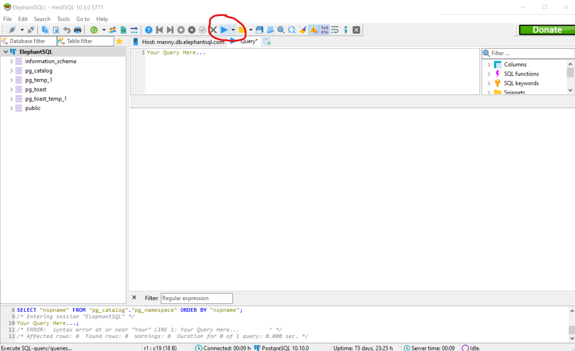Click the star favorites bookmark icon
The height and width of the screenshot is (351, 575).
(x=119, y=41)
